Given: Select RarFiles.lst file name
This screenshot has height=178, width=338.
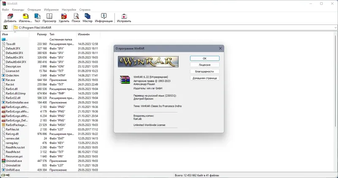Looking at the screenshot, I should click(12, 129).
